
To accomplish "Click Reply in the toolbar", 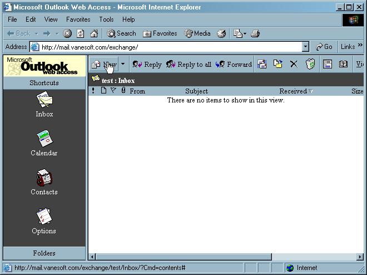I will [x=147, y=65].
